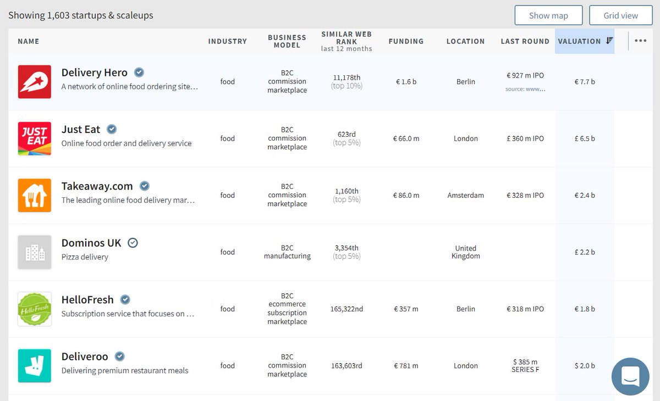
Task: Click Delivery Hero's '€ 927 m IPO' cell
Action: [x=525, y=75]
